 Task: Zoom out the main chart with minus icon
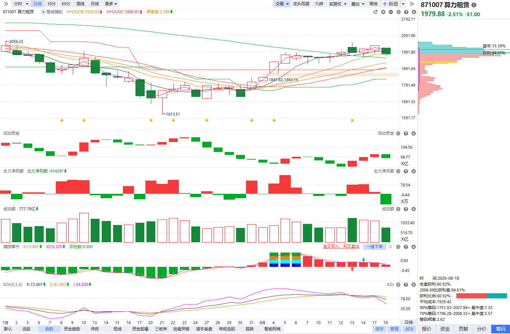coord(391,12)
